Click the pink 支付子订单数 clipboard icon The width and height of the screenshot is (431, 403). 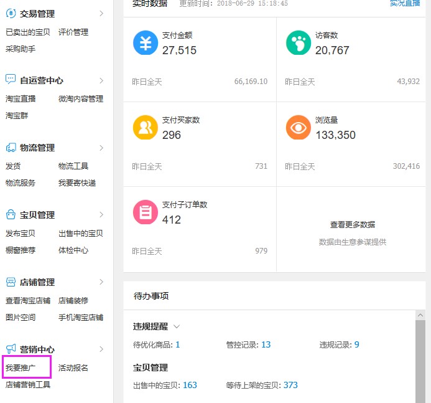point(146,212)
